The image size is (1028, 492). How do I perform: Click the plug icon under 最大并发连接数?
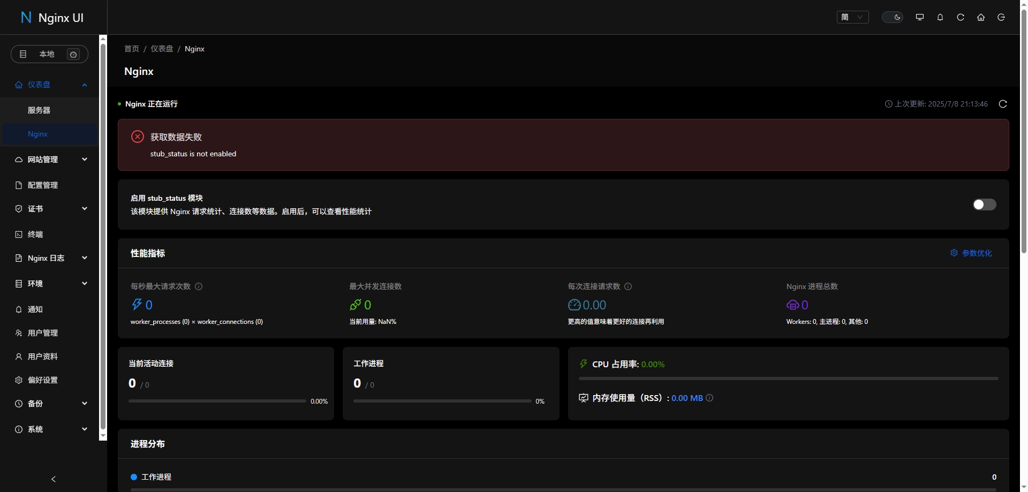tap(355, 305)
